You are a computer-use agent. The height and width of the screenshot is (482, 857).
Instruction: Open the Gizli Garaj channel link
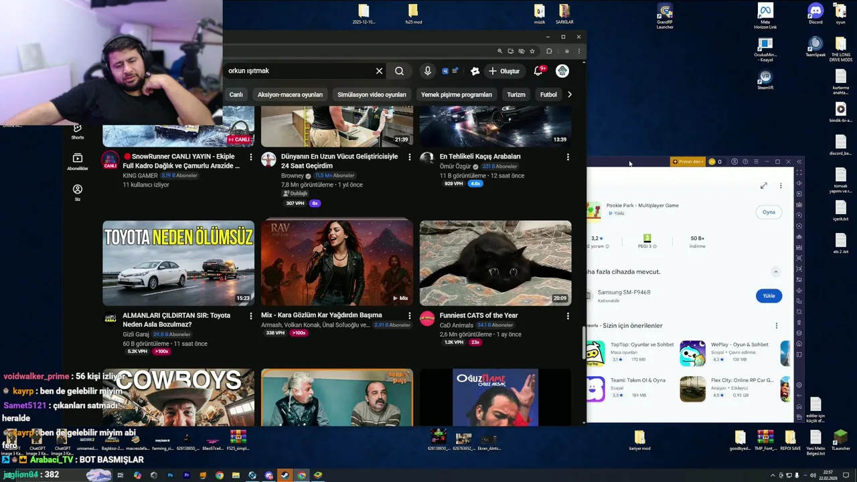tap(136, 334)
